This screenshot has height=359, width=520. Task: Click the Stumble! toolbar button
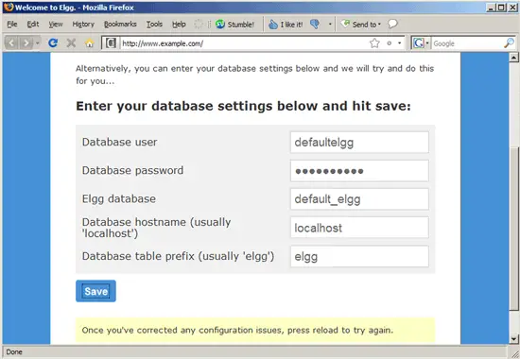234,25
